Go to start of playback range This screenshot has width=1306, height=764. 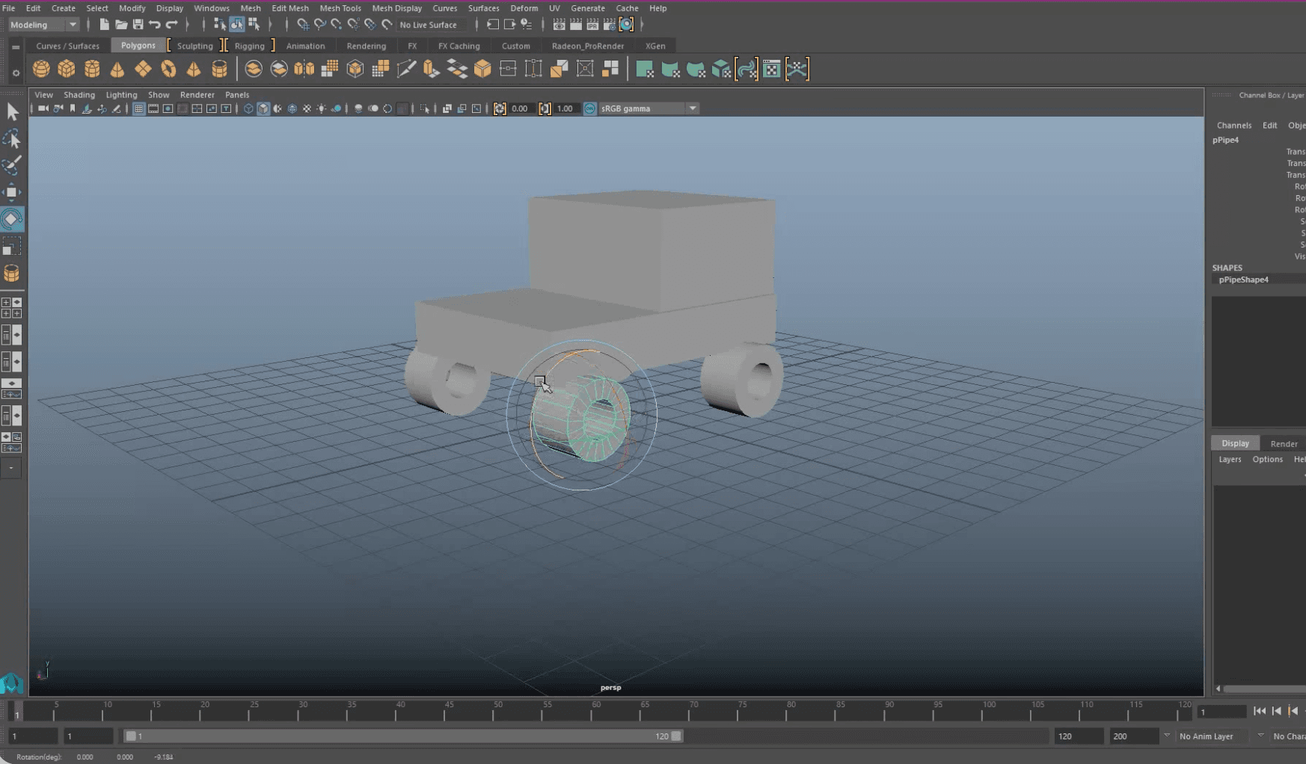pos(1260,711)
